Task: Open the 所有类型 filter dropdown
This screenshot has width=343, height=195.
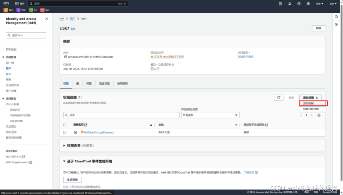Action: tap(210, 115)
